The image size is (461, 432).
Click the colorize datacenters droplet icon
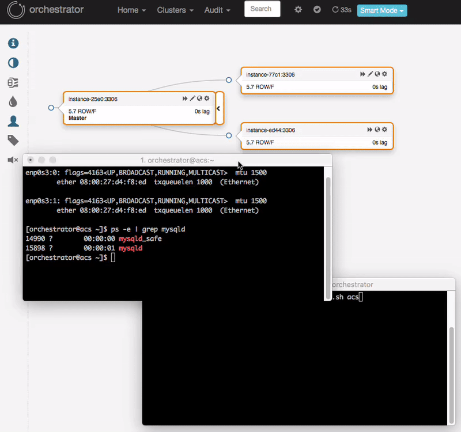pos(13,101)
